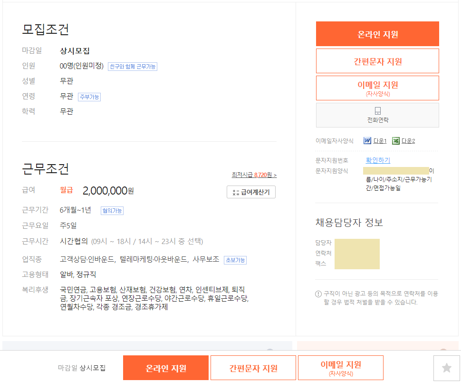Screen dimensions: 461x382
Task: Click 이메일 지원 in the bottom bar
Action: (340, 367)
